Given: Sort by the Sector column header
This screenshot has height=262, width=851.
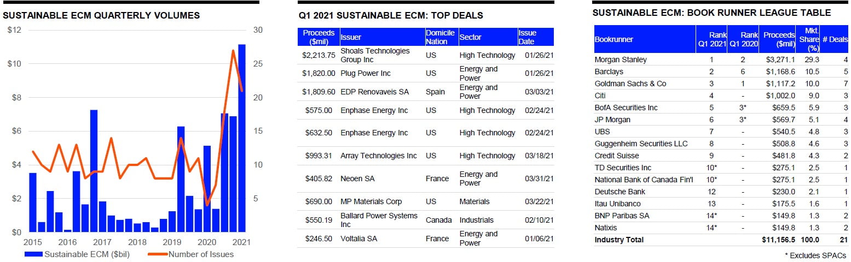Looking at the screenshot, I should 470,37.
